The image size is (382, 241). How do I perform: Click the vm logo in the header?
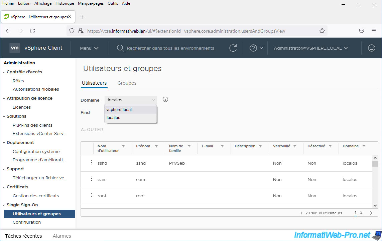pyautogui.click(x=15, y=48)
